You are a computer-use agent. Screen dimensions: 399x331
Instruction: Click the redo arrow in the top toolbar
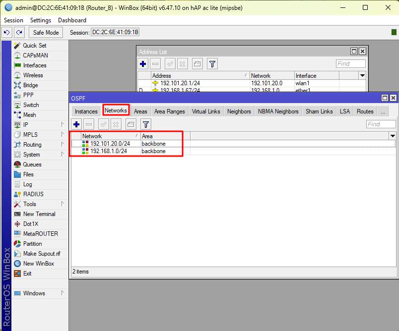[x=19, y=32]
